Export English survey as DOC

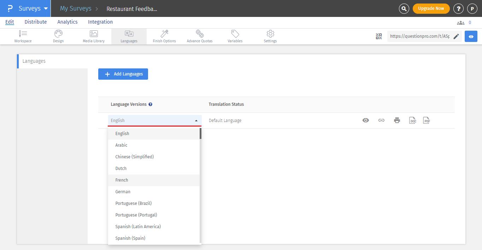(412, 121)
